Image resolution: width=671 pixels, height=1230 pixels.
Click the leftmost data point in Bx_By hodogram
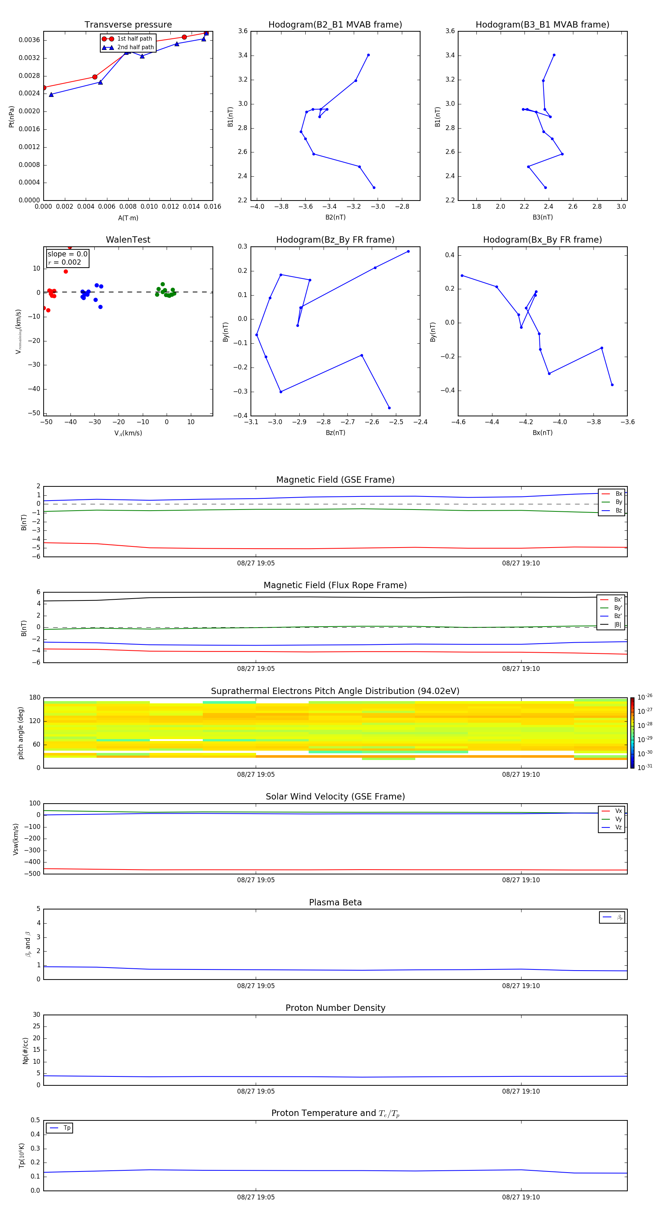click(462, 275)
